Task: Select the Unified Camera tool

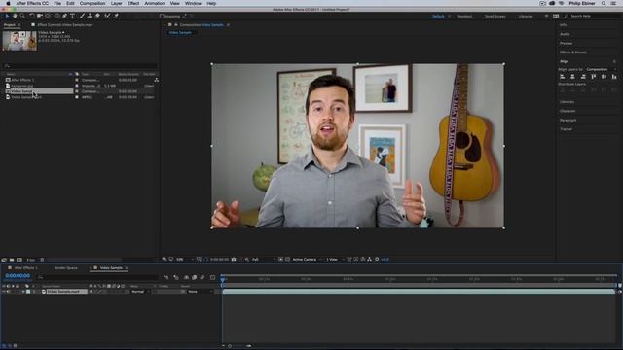Action: [40, 16]
